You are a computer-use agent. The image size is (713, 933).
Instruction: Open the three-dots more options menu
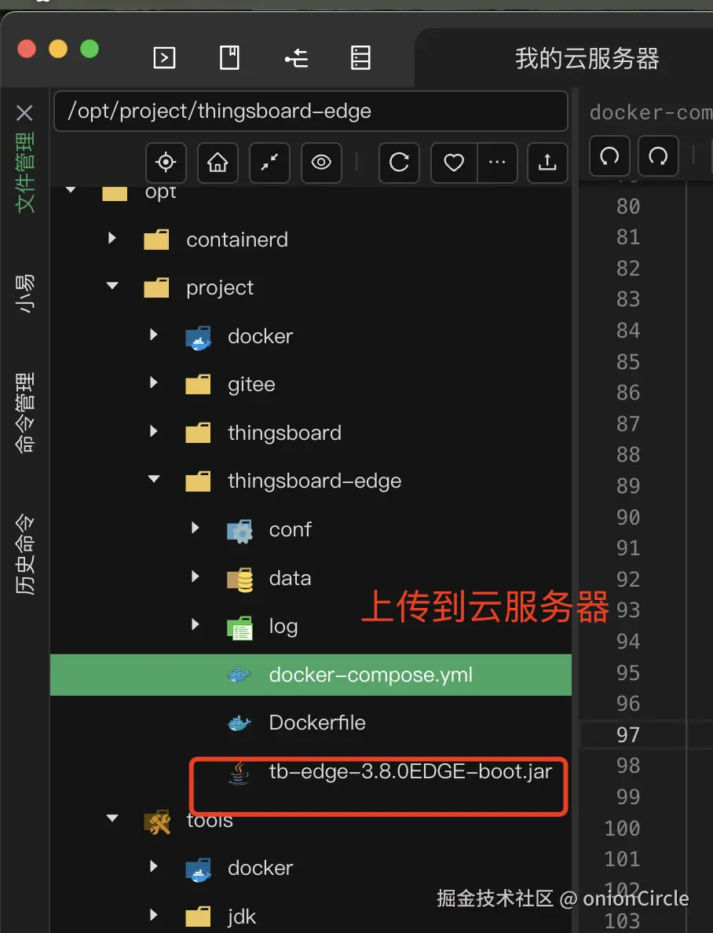pyautogui.click(x=497, y=163)
